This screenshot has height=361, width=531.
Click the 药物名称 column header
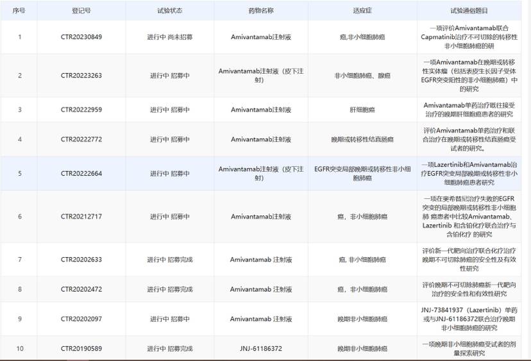pyautogui.click(x=260, y=11)
